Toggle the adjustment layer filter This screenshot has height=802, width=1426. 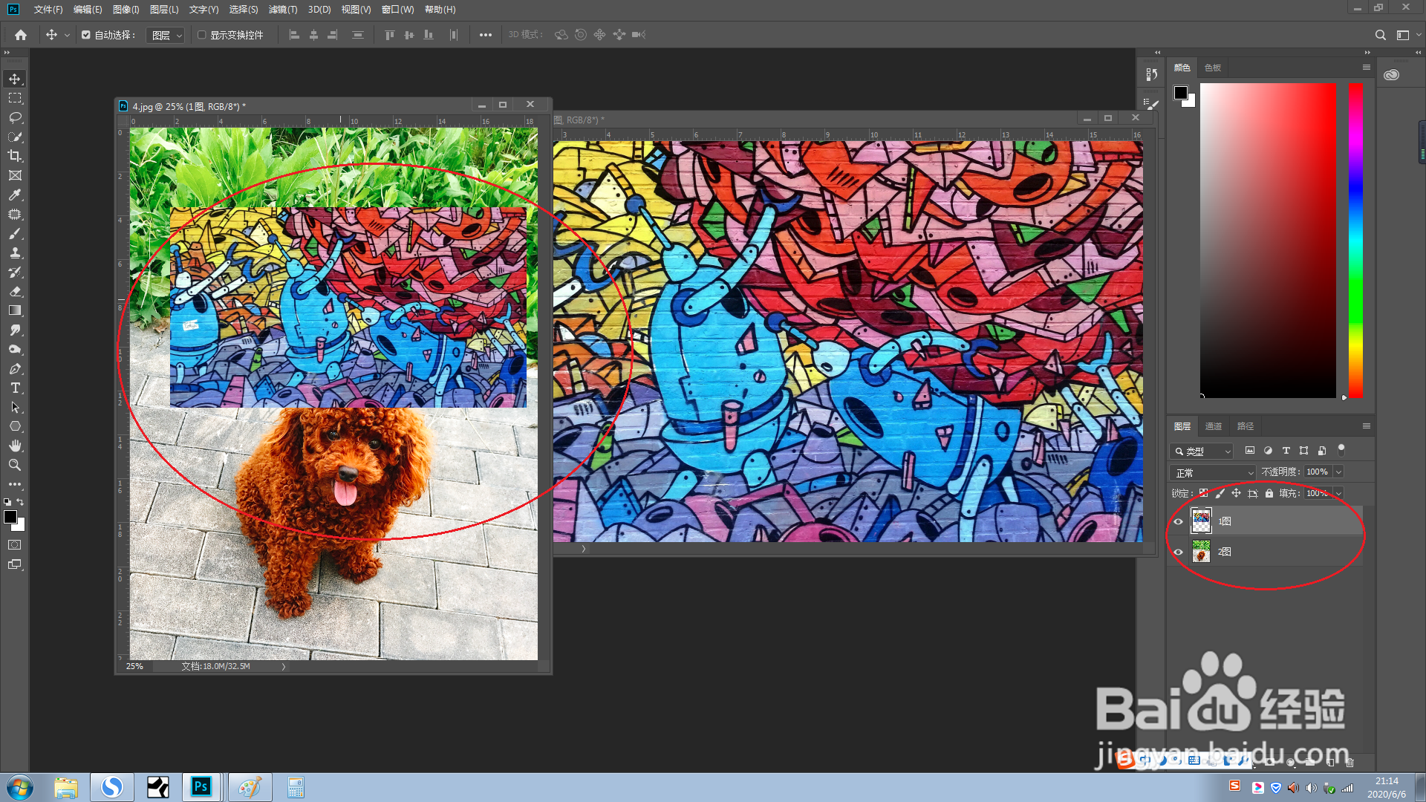tap(1268, 451)
